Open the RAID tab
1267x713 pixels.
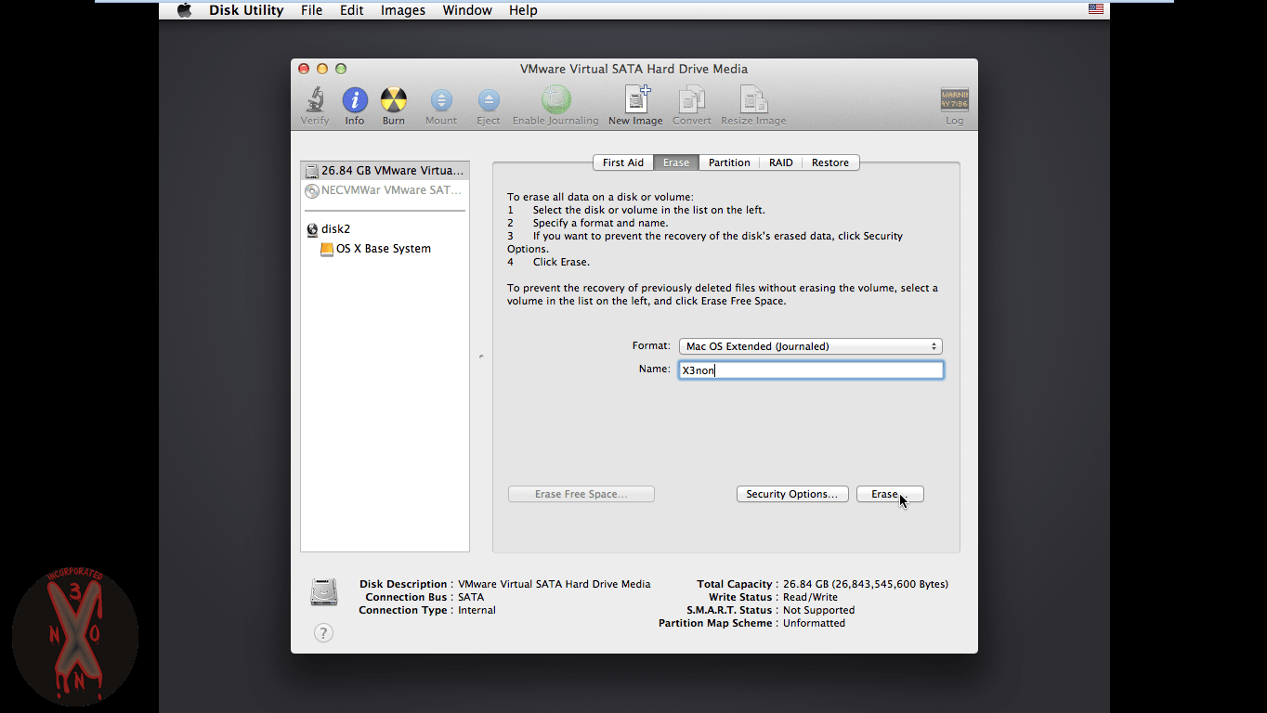[x=781, y=162]
